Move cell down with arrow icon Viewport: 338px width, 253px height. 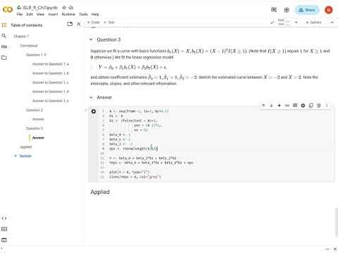click(x=271, y=105)
